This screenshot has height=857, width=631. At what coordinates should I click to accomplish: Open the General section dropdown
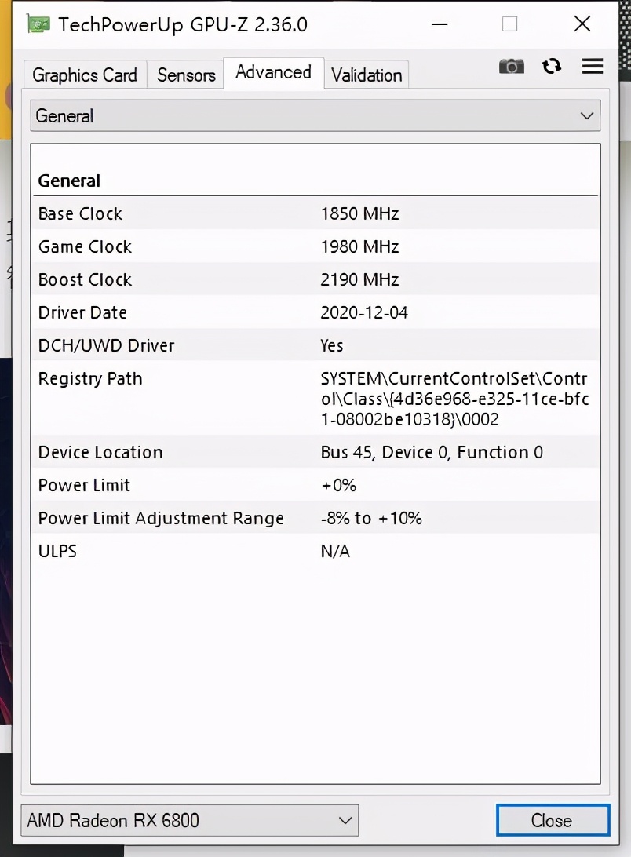[x=314, y=115]
